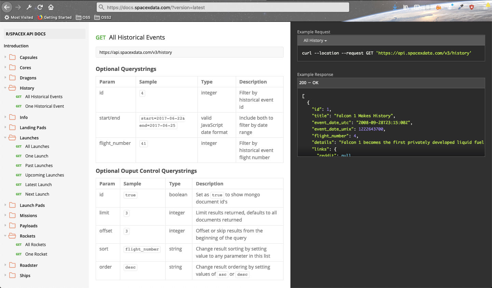
Task: Click the round extension with blue dot
Action: [450, 7]
